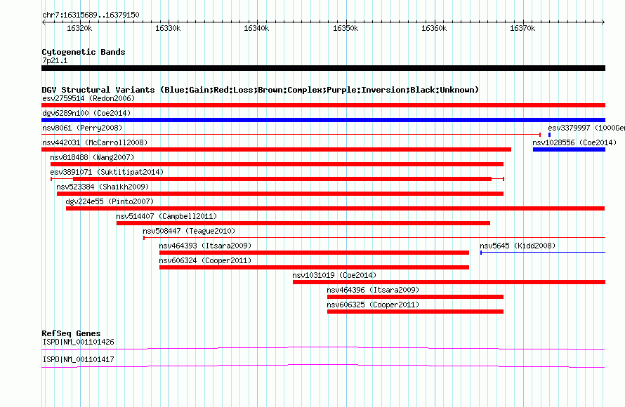Click the chr7:16315689..16379150 region text
This screenshot has width=625, height=407.
pos(91,15)
